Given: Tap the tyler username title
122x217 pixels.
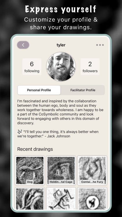Looking at the screenshot, I should pyautogui.click(x=61, y=45).
